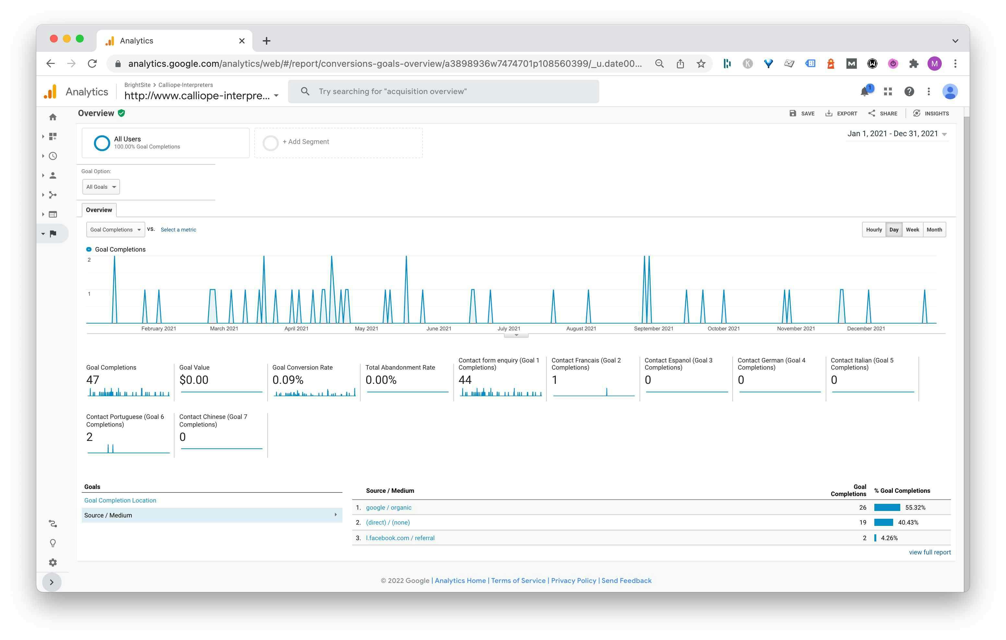Click the Discover lightbulb icon
The image size is (1006, 640).
pyautogui.click(x=53, y=543)
